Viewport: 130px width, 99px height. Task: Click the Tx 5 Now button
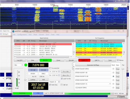(118, 84)
